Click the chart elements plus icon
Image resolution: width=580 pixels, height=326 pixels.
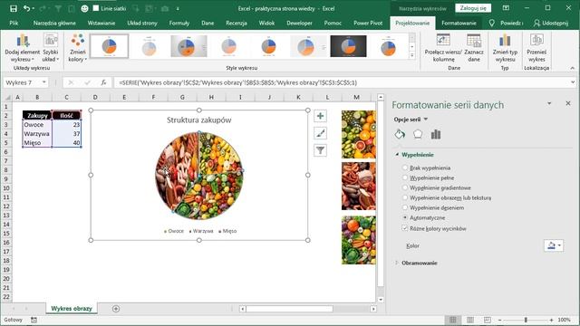coord(320,116)
